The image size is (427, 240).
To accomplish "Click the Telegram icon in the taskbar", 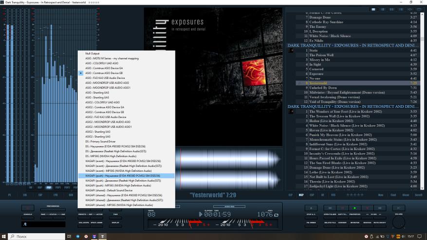I will pyautogui.click(x=77, y=236).
